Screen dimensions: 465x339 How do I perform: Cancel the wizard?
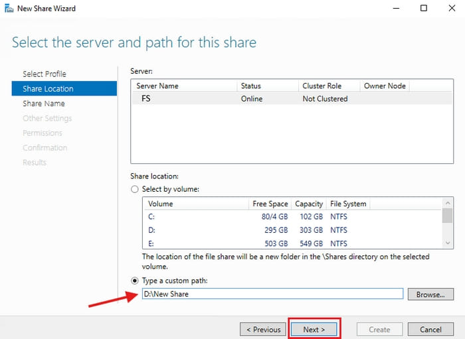(x=430, y=329)
